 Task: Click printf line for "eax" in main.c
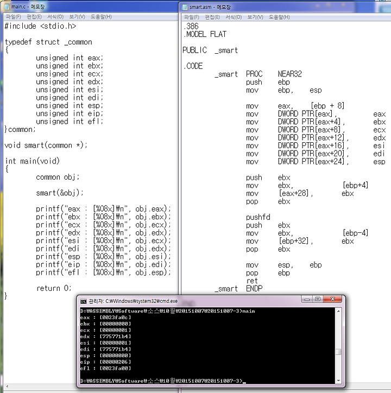coord(103,209)
